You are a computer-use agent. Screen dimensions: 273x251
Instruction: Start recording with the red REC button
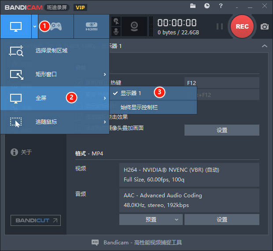click(x=242, y=26)
